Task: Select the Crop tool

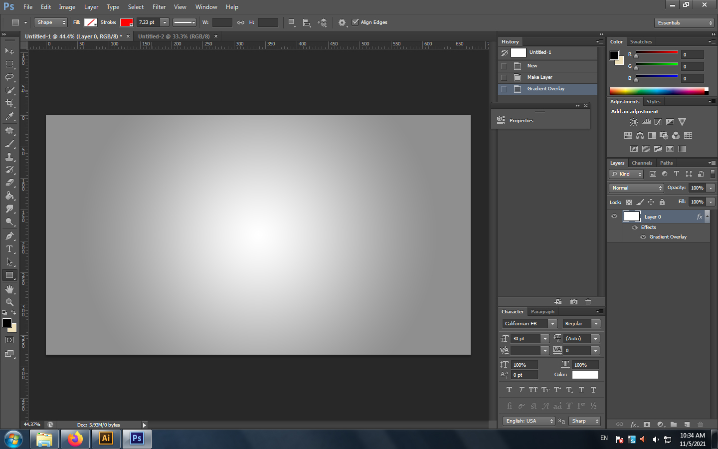Action: [x=9, y=103]
